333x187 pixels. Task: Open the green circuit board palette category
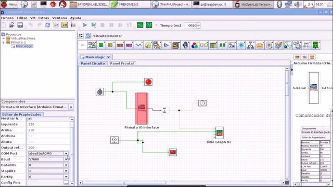[316, 45]
